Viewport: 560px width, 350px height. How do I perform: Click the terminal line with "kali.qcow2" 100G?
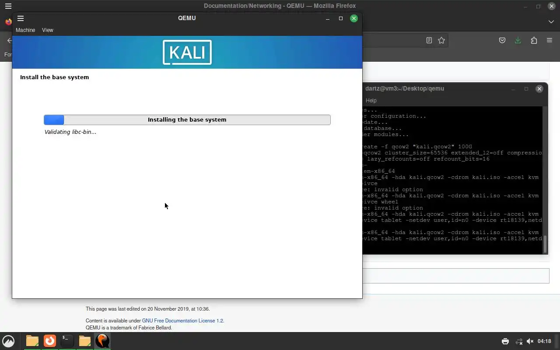click(417, 147)
